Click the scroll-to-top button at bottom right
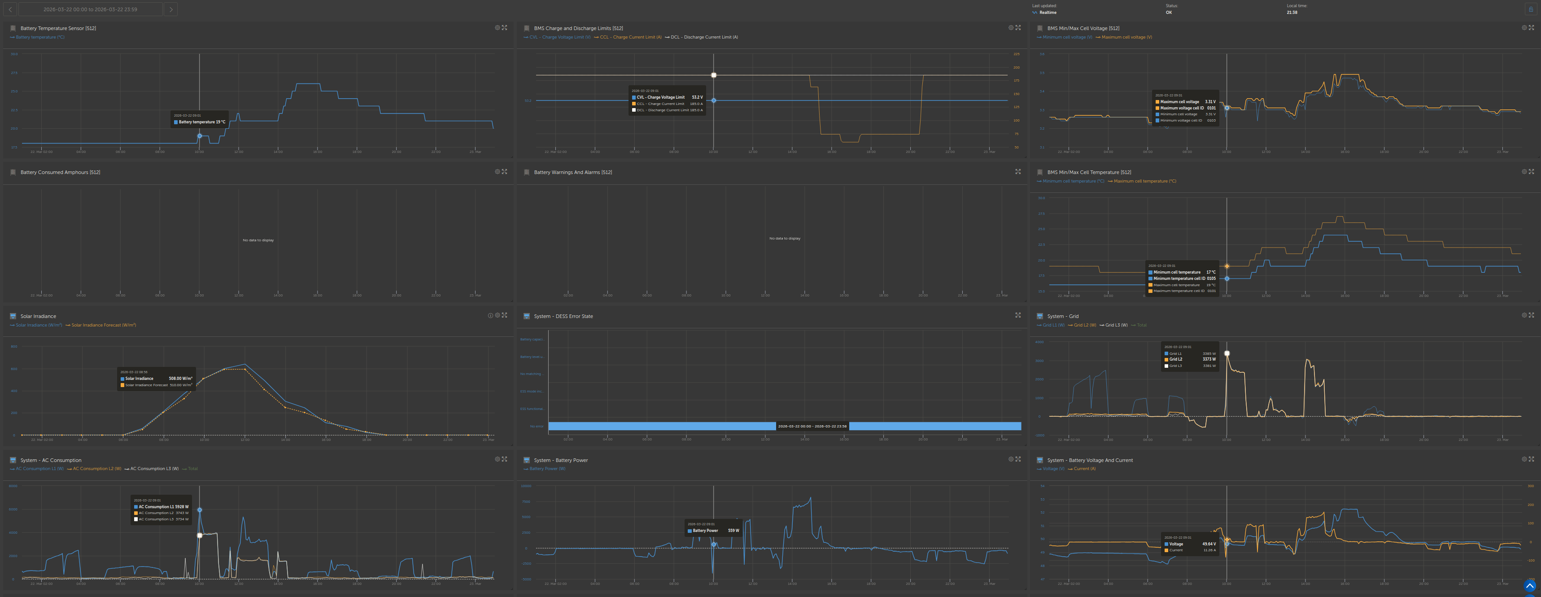This screenshot has width=1541, height=597. [1530, 586]
